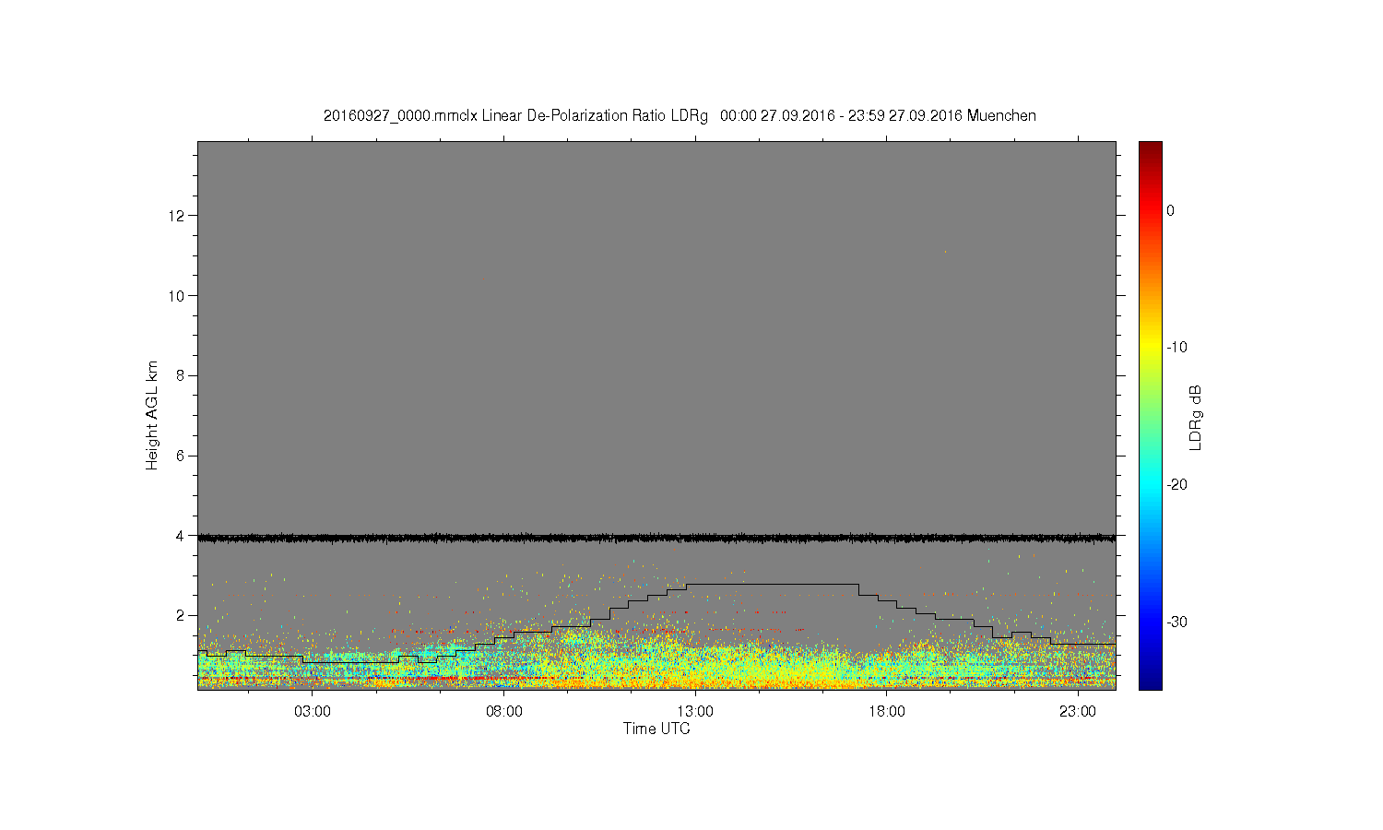Select the 23:00 time tick label

tap(1078, 712)
